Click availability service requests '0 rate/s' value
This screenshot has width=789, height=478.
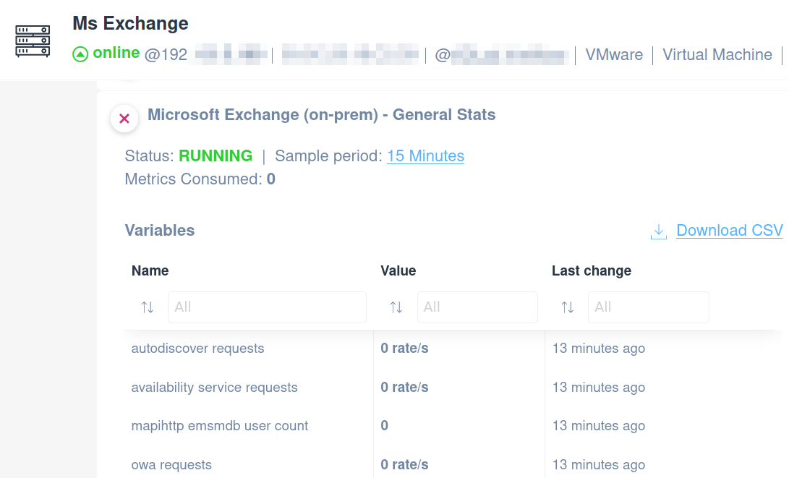(404, 387)
